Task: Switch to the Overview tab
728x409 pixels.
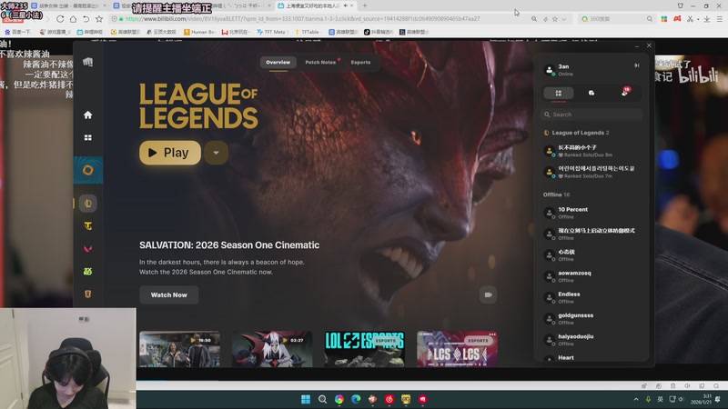Action: point(278,62)
